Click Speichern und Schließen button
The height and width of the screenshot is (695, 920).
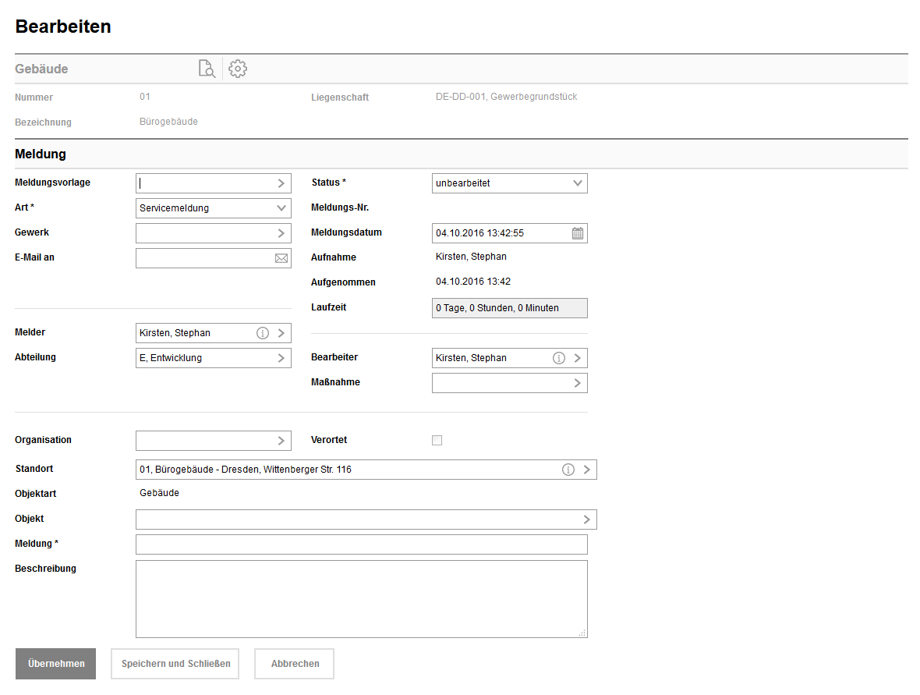(175, 664)
